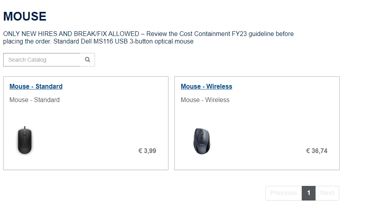Click the € 36,74 price

click(x=316, y=151)
